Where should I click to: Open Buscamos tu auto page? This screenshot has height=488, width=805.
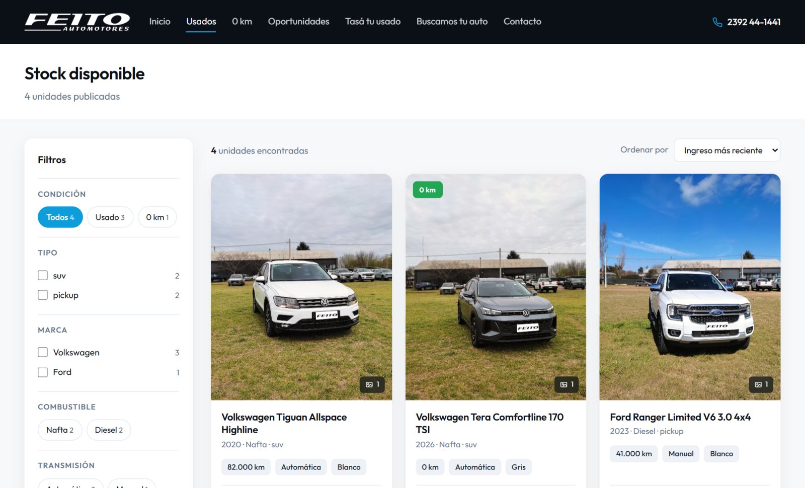pos(452,22)
